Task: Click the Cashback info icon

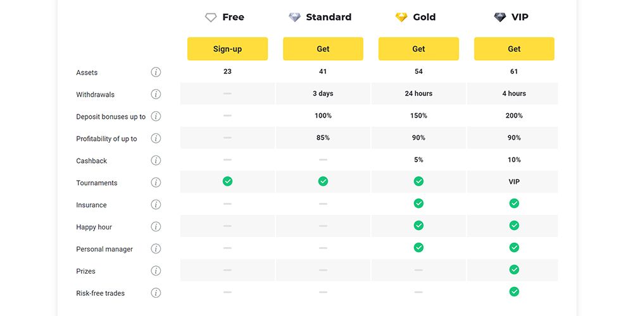Action: (x=156, y=161)
